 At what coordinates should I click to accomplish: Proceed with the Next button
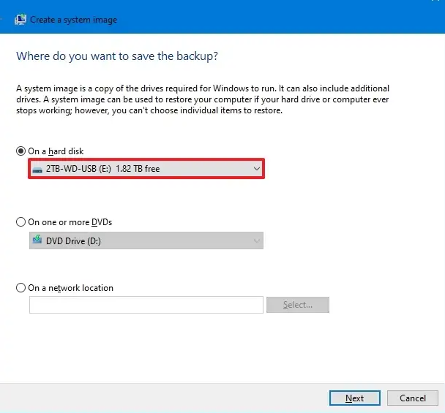[355, 398]
